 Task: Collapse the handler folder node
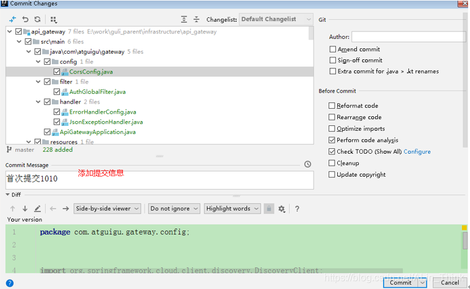click(38, 102)
